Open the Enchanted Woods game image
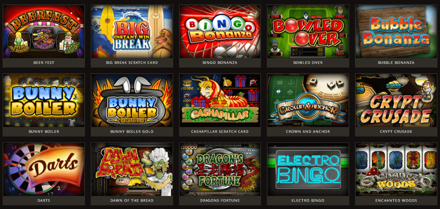Viewport: 440px width, 209px height. pyautogui.click(x=396, y=170)
